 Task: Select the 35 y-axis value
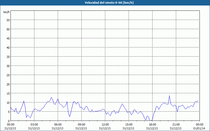(8, 57)
